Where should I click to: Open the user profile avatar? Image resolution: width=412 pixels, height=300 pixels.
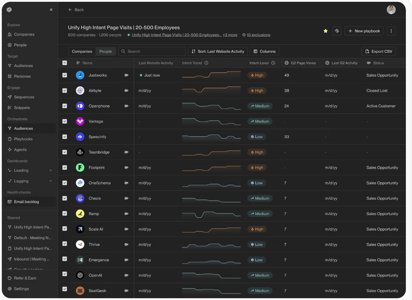pos(391,10)
